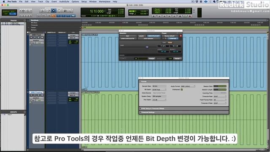Select the Selector tool
270x152 pixels.
(54, 11)
